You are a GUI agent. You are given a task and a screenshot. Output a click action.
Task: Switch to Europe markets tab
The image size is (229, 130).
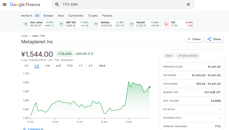click(x=48, y=16)
